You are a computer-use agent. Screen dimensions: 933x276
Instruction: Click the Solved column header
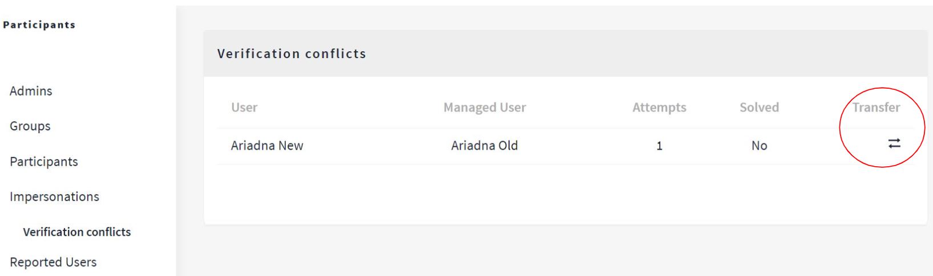pos(759,108)
